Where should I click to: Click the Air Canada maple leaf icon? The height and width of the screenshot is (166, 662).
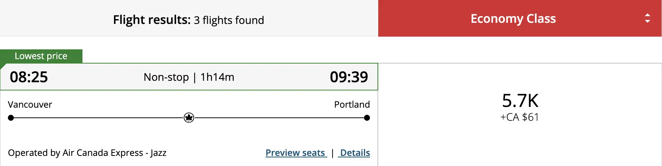(x=189, y=118)
